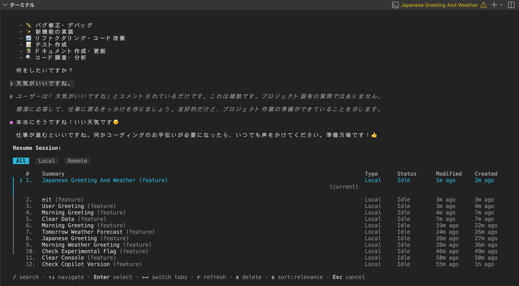Click the warning triangle icon in terminal header
Image resolution: width=519 pixels, height=286 pixels.
(483, 5)
